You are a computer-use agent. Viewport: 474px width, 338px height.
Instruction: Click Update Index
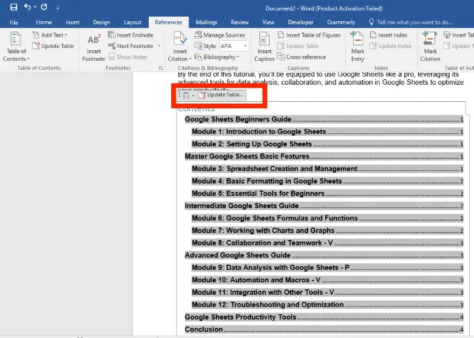click(x=390, y=46)
